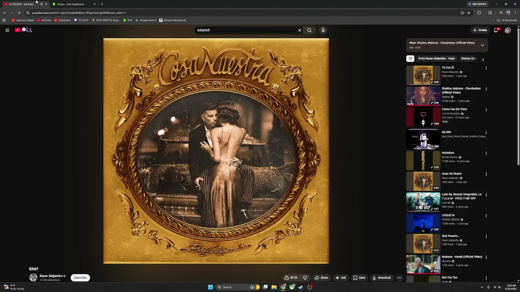Click the magnifier search button
Screen dimensions: 520x292
[309, 30]
